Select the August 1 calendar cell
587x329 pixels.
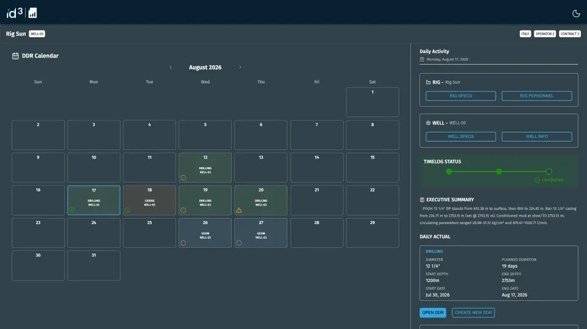(x=372, y=103)
